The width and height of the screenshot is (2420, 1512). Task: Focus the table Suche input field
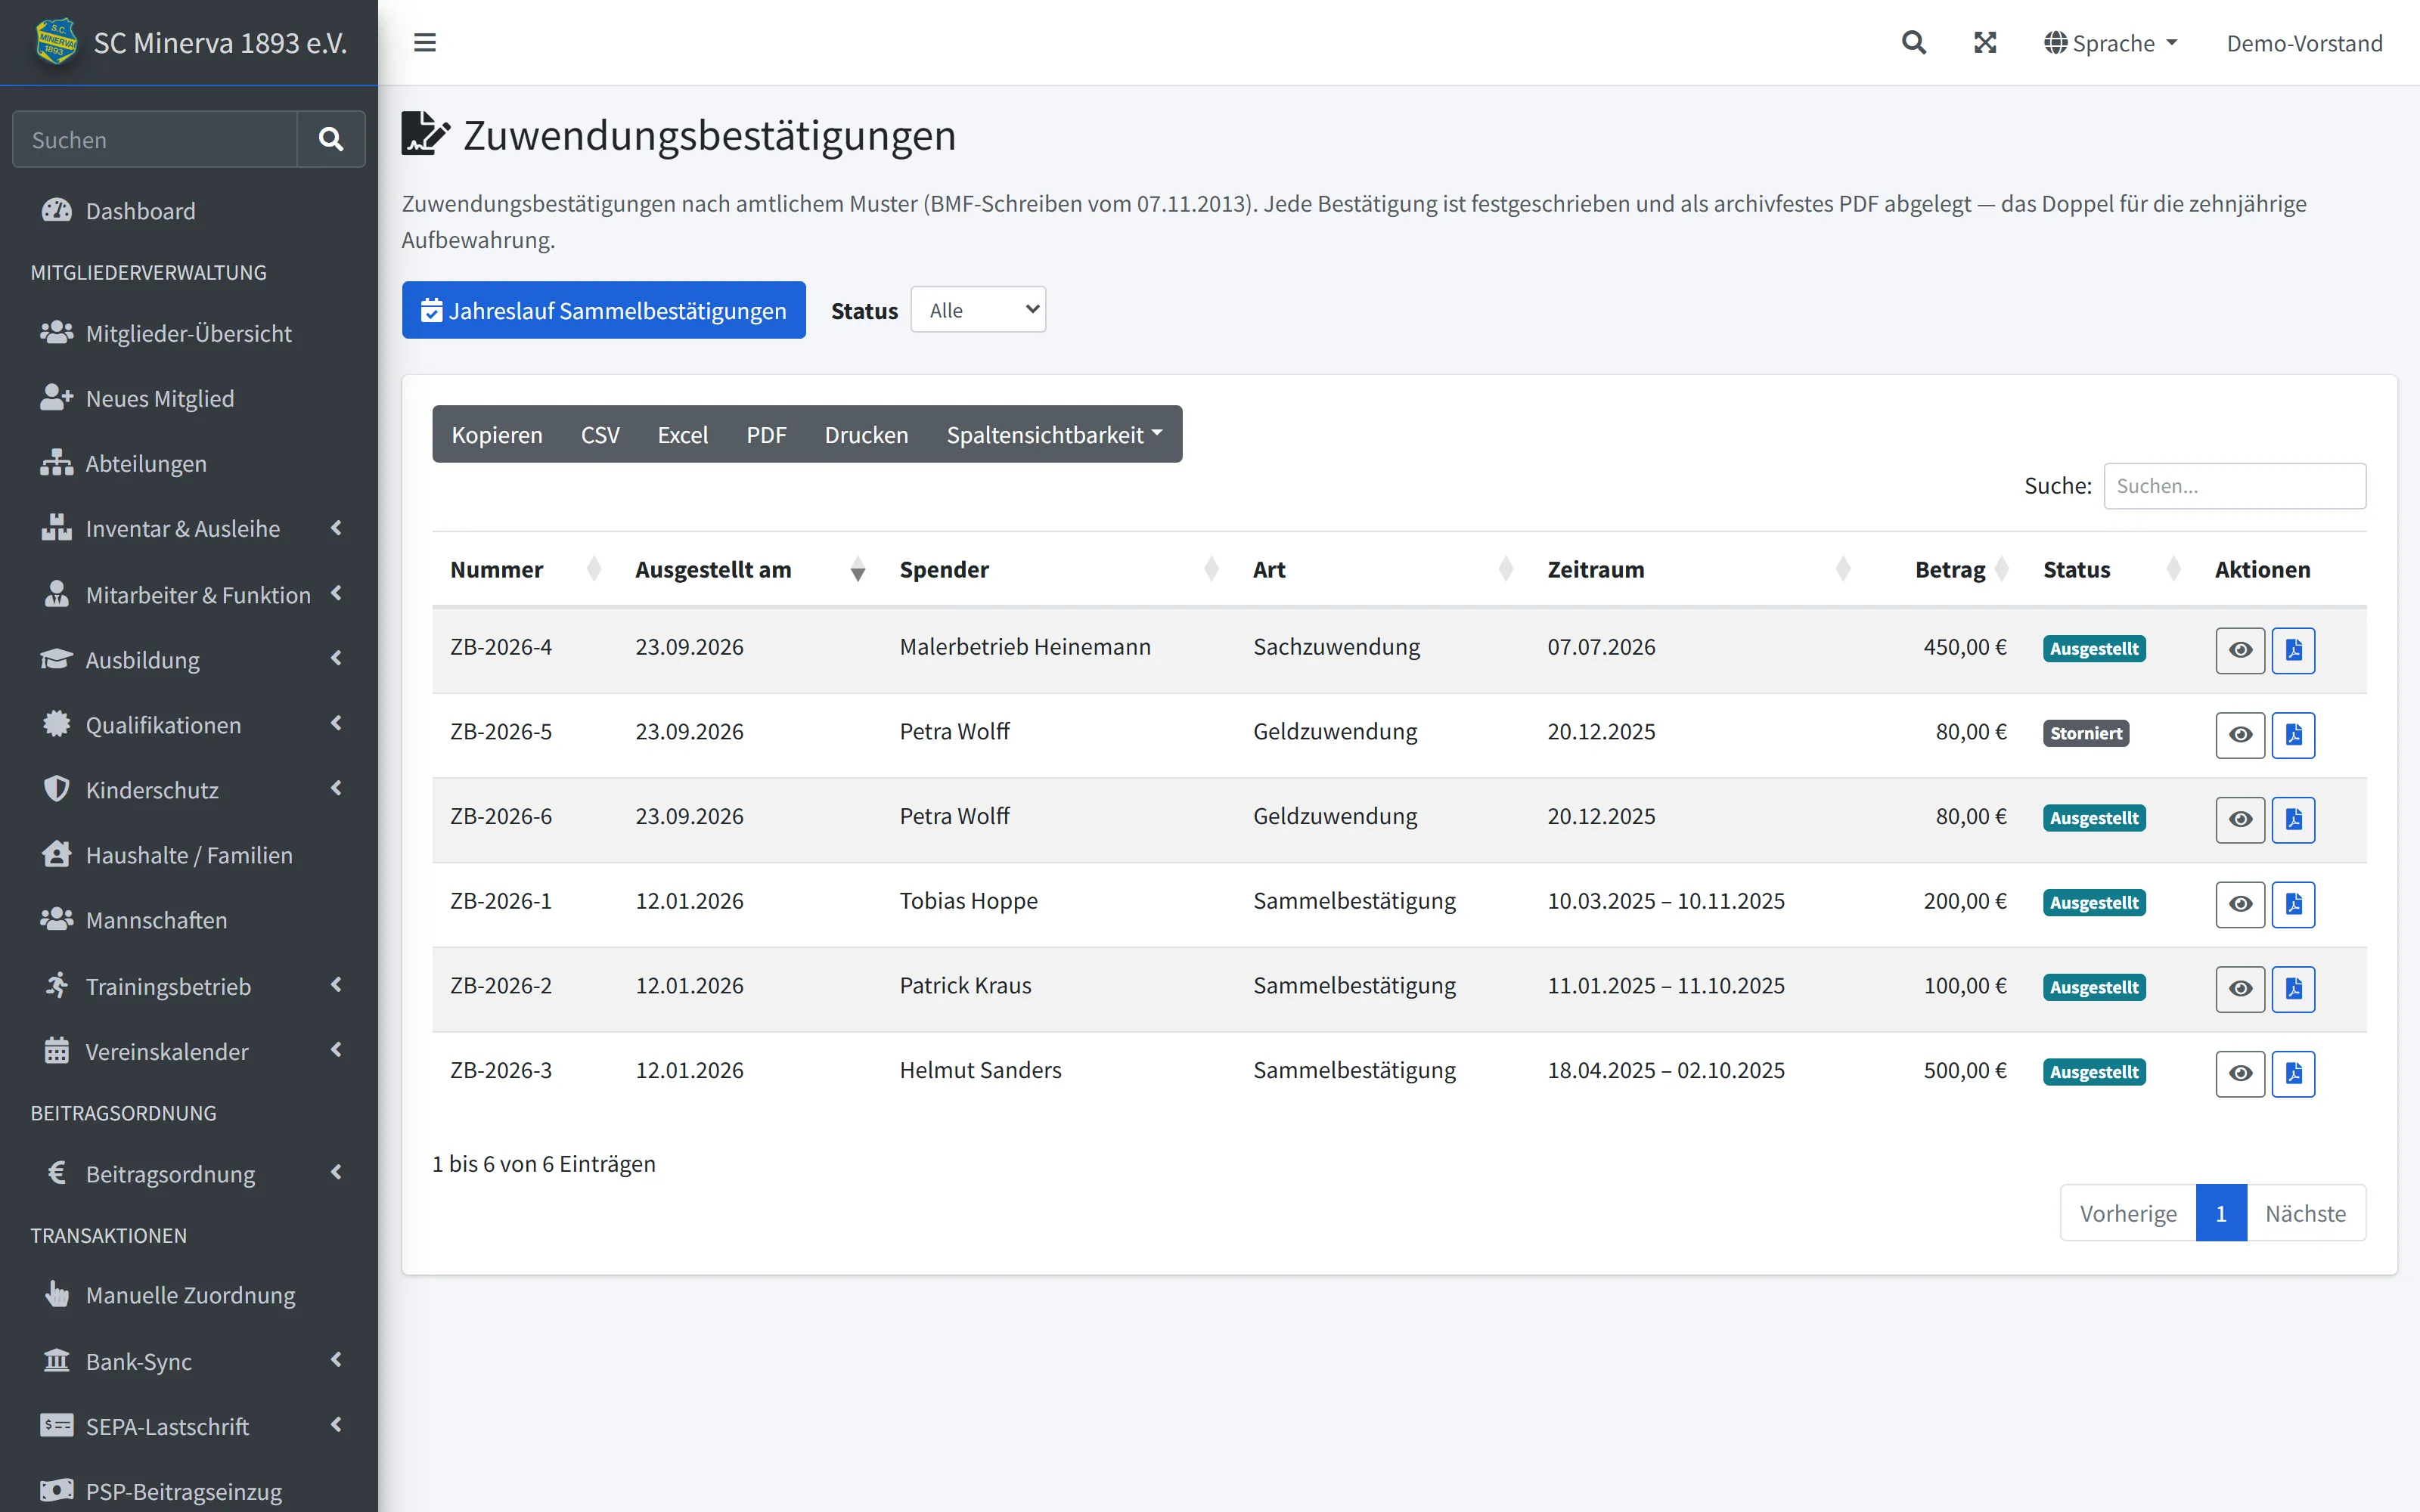click(2234, 486)
